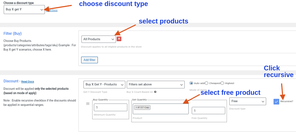Open the Filters set above dropdown
Image resolution: width=296 pixels, height=135 pixels.
[156, 84]
